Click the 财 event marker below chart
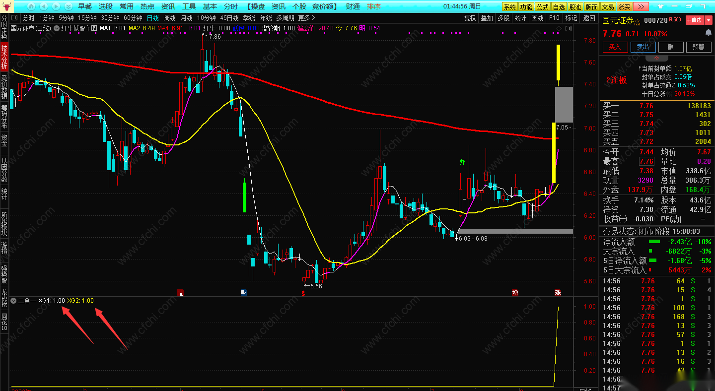 [244, 293]
